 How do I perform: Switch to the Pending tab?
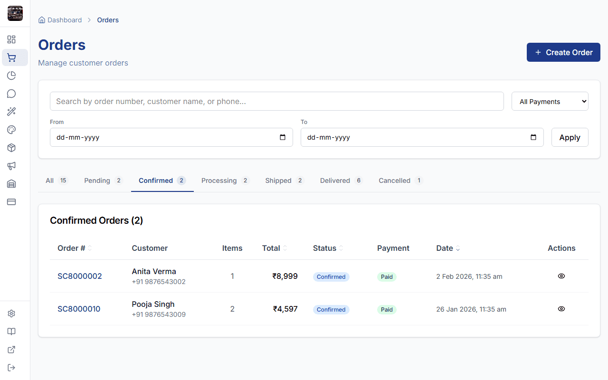tap(104, 180)
